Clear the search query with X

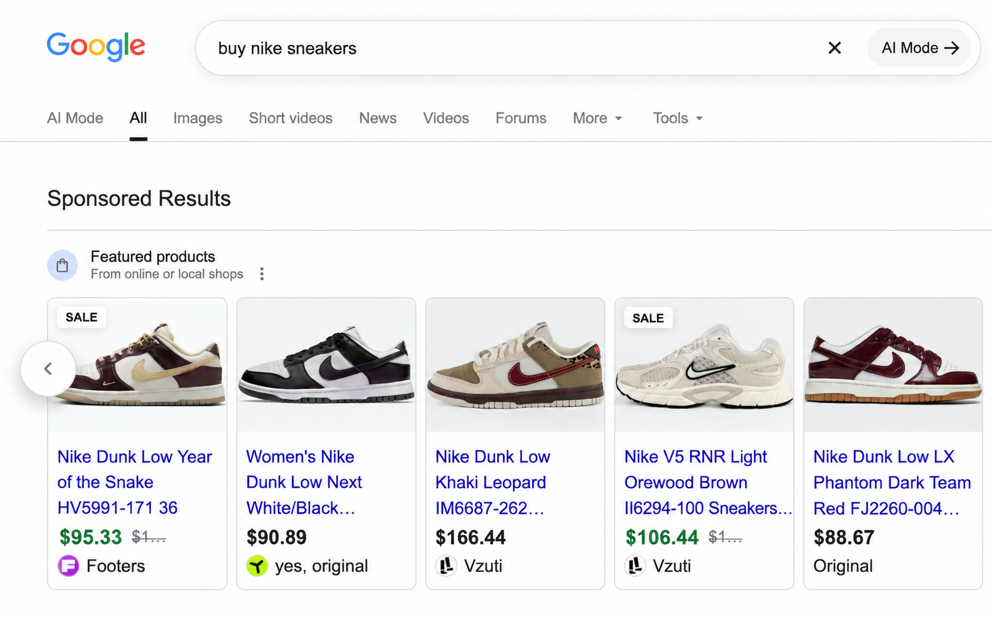(835, 48)
